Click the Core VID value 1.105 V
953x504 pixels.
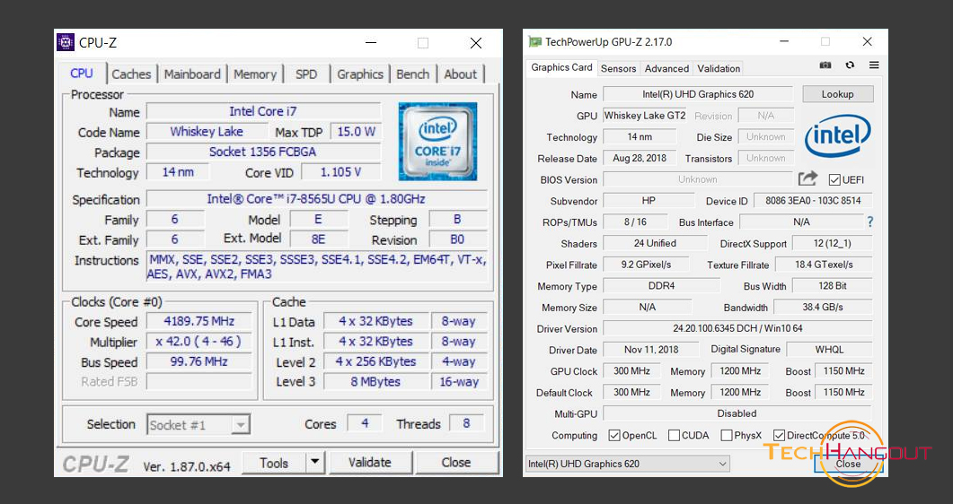(341, 172)
